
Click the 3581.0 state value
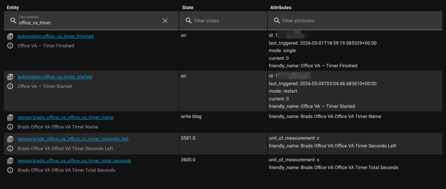(188, 138)
